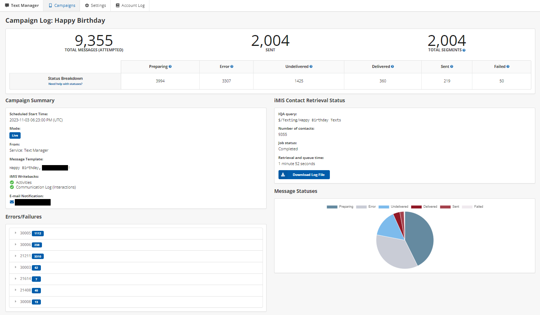This screenshot has width=540, height=315.
Task: Open the Settings tab
Action: pos(95,5)
